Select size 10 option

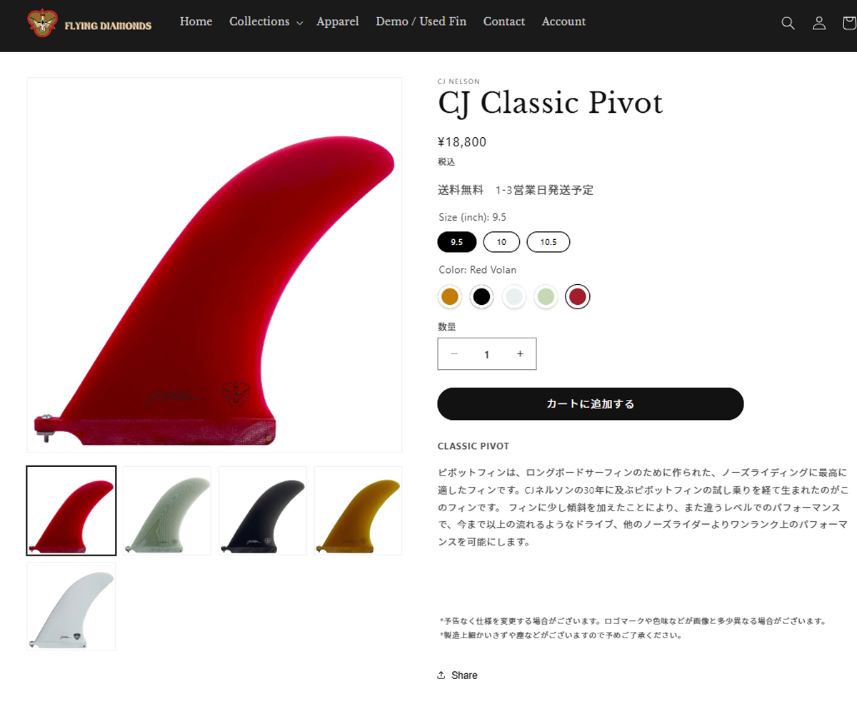pyautogui.click(x=501, y=242)
